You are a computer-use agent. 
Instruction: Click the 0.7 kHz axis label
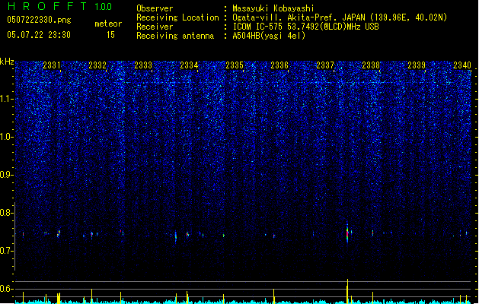pos(7,251)
